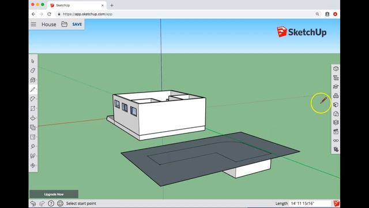Open the Display glasses panel
Image resolution: width=369 pixels, height=208 pixels.
336,140
